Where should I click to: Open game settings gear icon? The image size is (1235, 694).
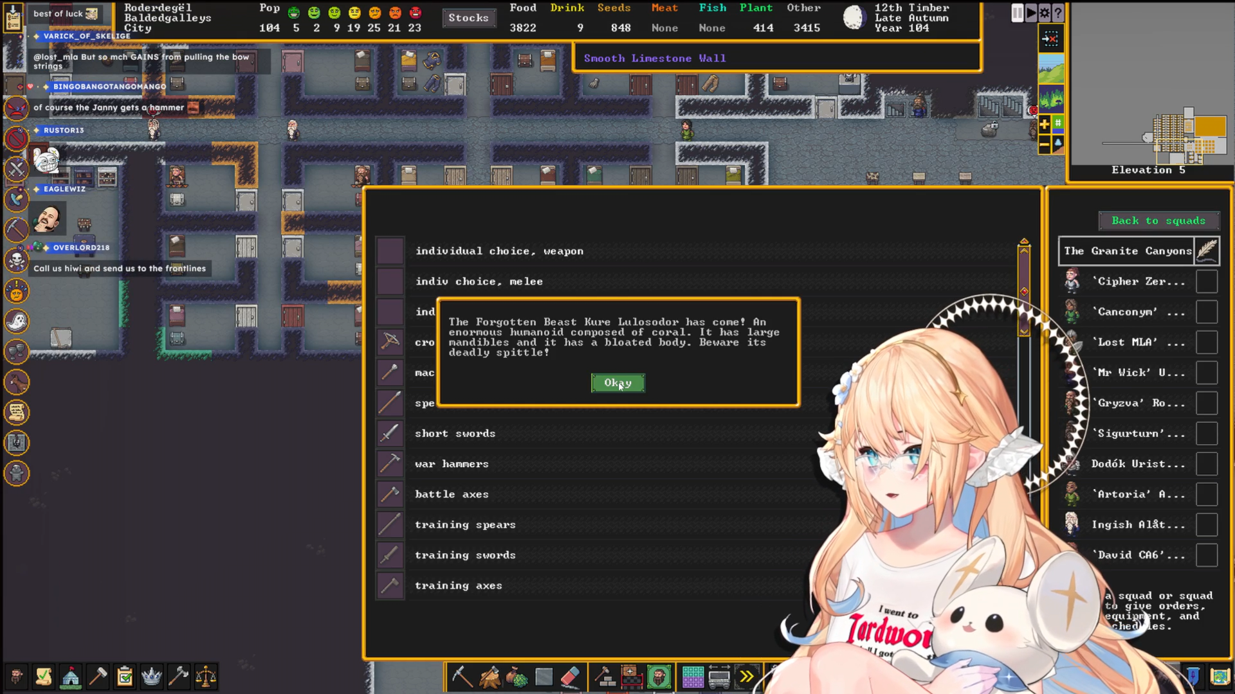(1045, 13)
